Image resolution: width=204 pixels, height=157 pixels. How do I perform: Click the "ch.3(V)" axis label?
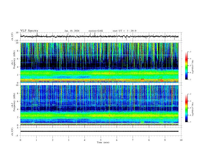pos(12,132)
